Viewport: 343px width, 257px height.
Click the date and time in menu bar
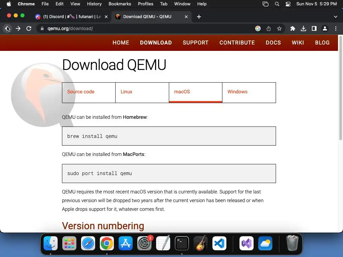coord(317,4)
